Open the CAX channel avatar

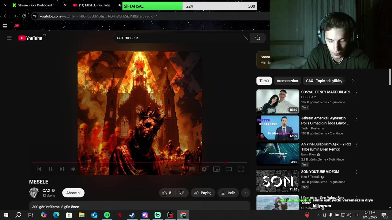(34, 193)
